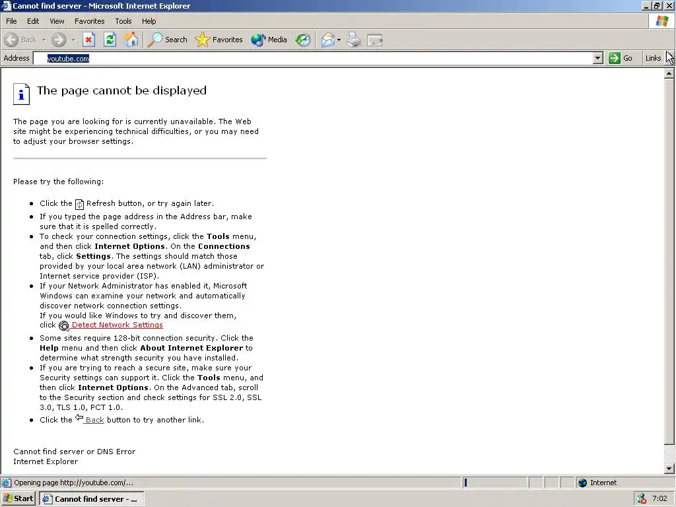Click the scrollbar up arrow
676x507 pixels.
pos(669,74)
